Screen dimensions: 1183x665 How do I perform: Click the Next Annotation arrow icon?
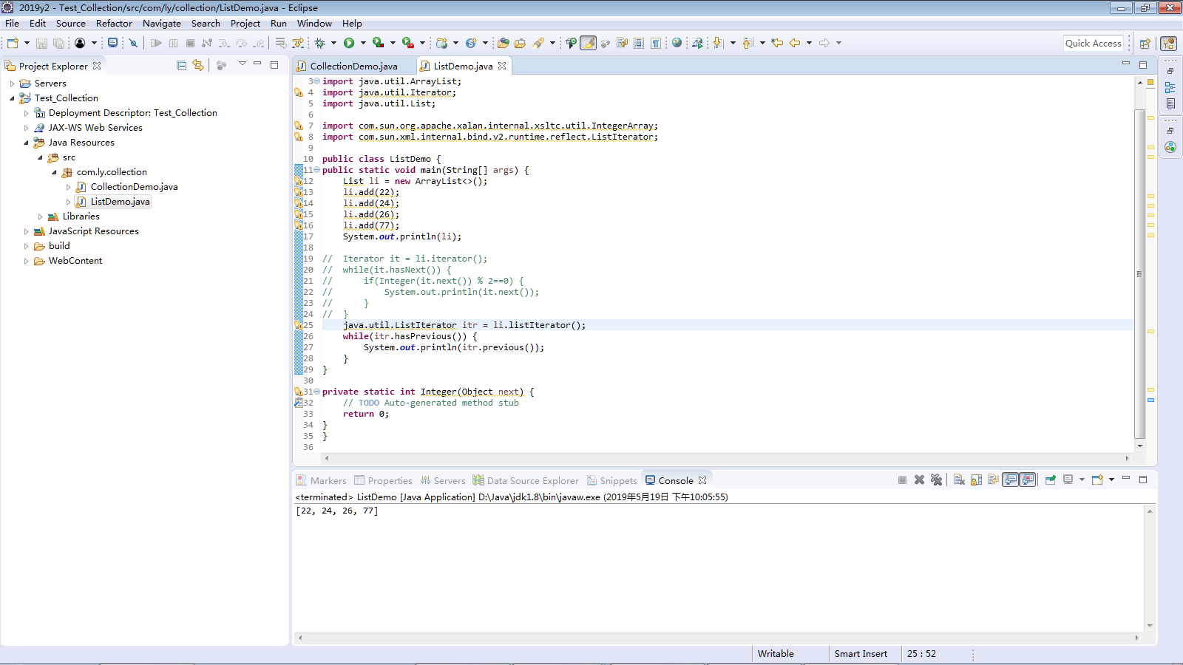coord(718,43)
